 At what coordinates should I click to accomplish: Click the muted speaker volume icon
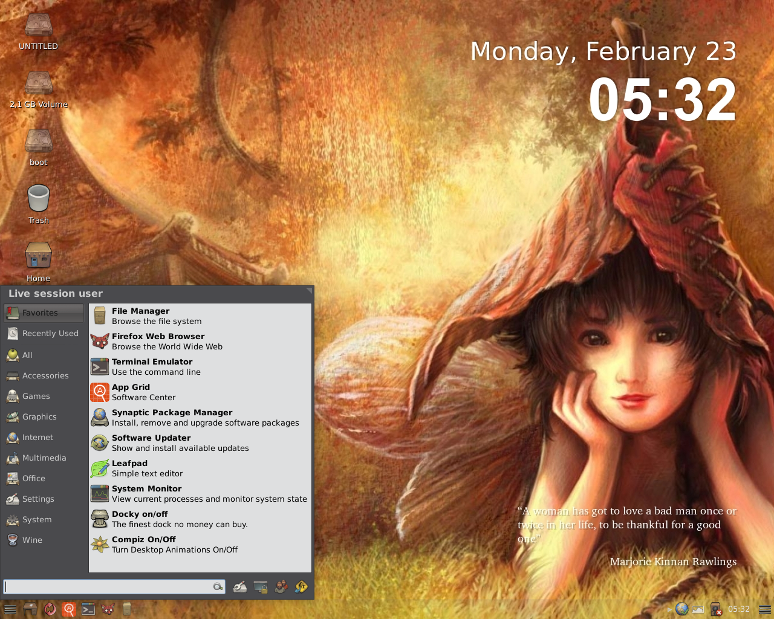pyautogui.click(x=716, y=609)
